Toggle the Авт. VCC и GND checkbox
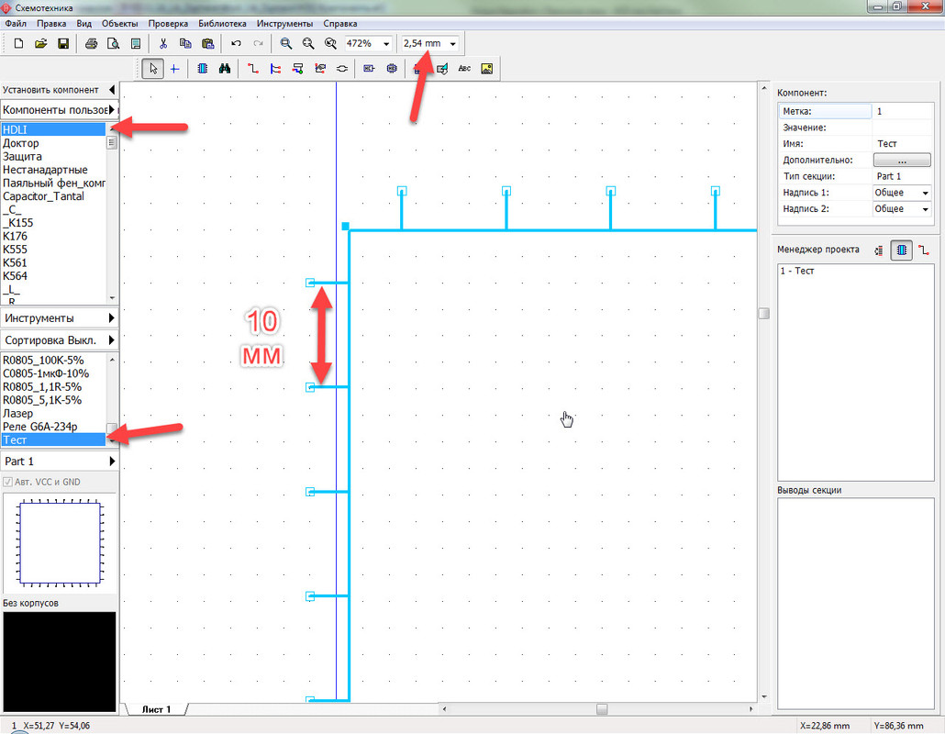This screenshot has height=734, width=945. pyautogui.click(x=8, y=482)
